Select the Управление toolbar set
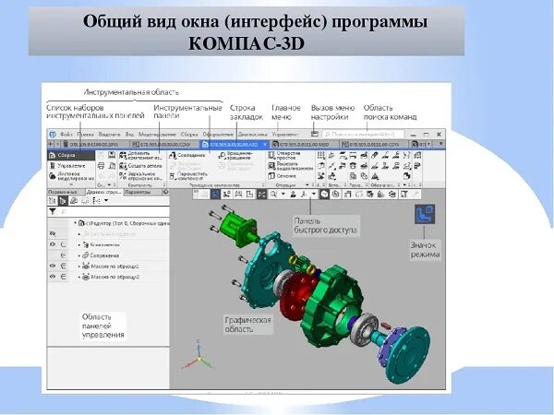The width and height of the screenshot is (554, 415). pos(71,165)
